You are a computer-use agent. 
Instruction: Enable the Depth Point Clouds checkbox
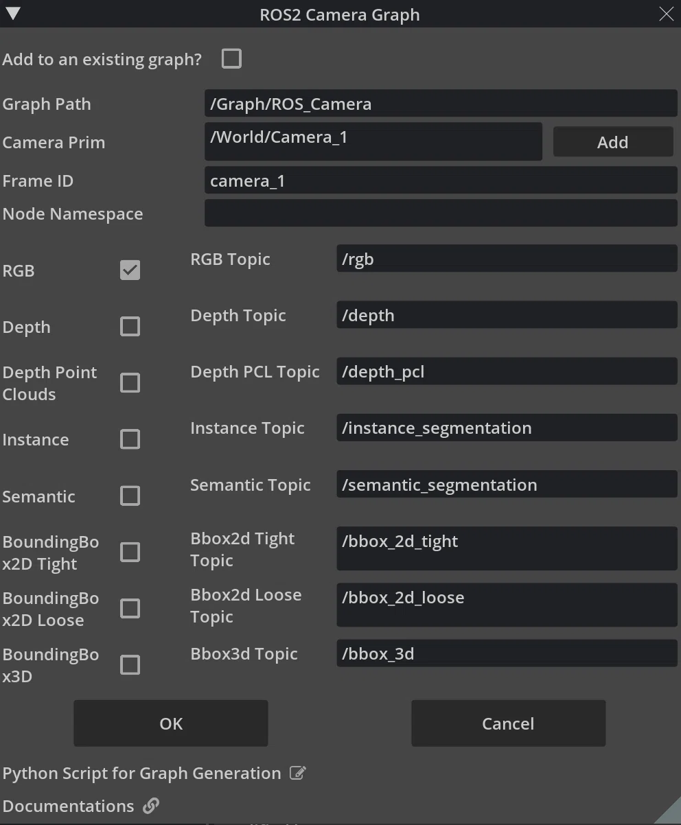pos(130,383)
